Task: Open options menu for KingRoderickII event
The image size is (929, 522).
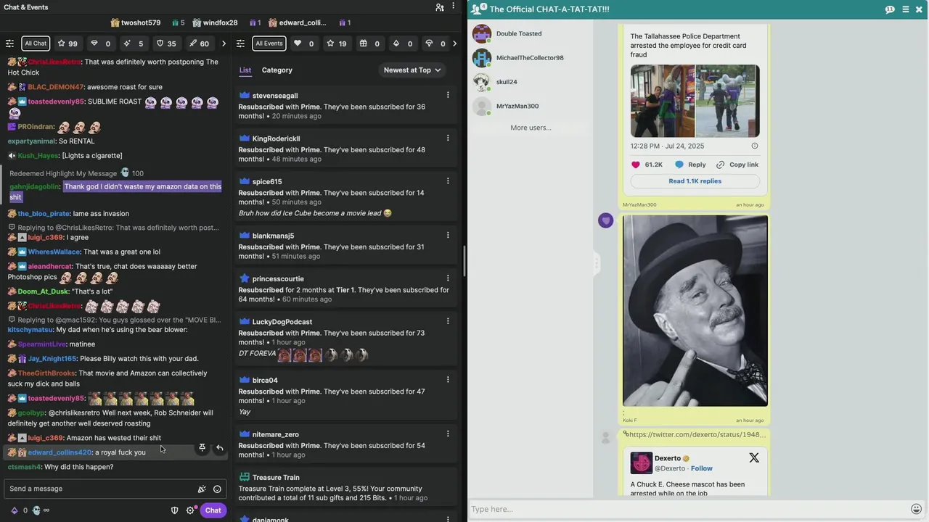Action: pyautogui.click(x=448, y=138)
